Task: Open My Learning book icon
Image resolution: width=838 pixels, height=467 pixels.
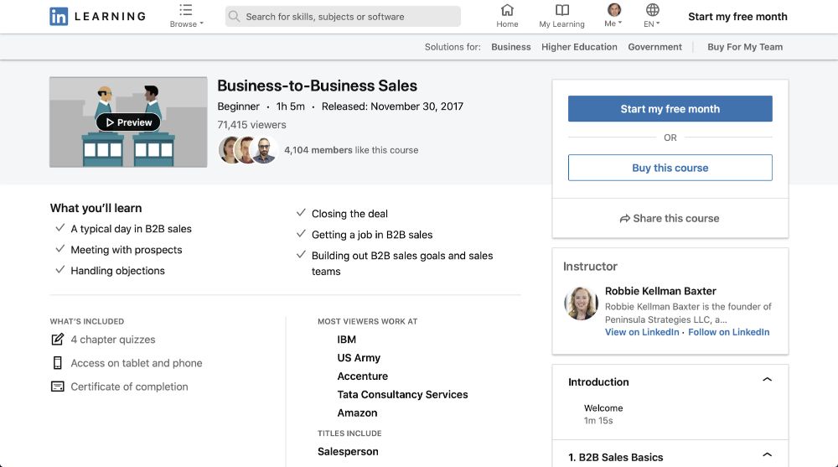Action: click(x=562, y=10)
